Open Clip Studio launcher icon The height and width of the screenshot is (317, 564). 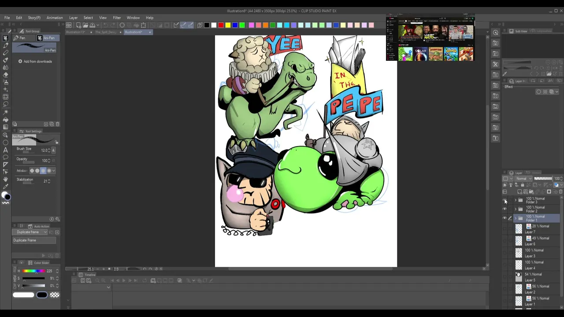coord(69,25)
